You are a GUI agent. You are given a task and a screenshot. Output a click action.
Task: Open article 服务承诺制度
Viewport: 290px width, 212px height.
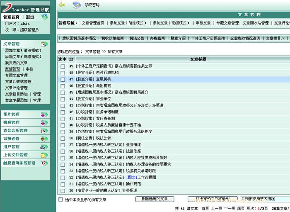coord(107,112)
